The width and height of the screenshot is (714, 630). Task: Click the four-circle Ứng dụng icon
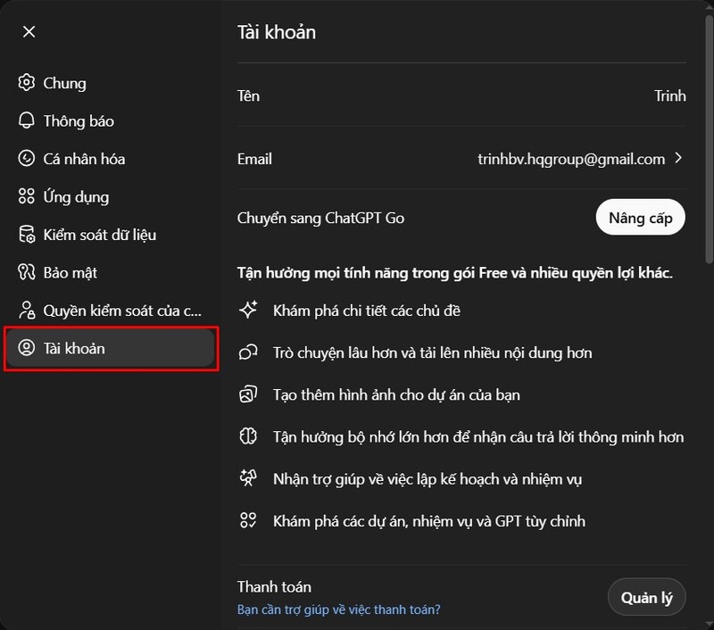pyautogui.click(x=27, y=196)
